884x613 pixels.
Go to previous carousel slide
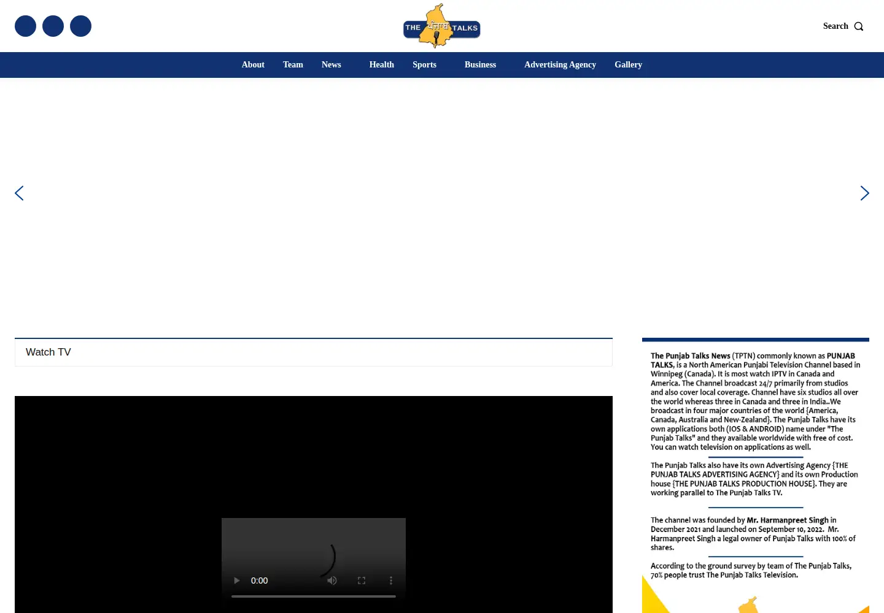pyautogui.click(x=19, y=193)
